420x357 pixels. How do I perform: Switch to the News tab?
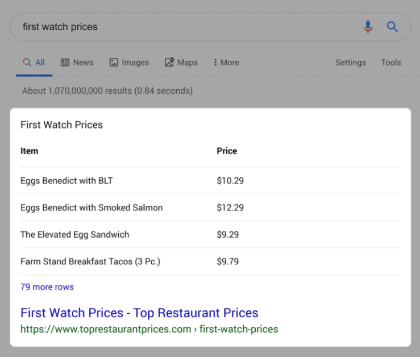point(77,63)
